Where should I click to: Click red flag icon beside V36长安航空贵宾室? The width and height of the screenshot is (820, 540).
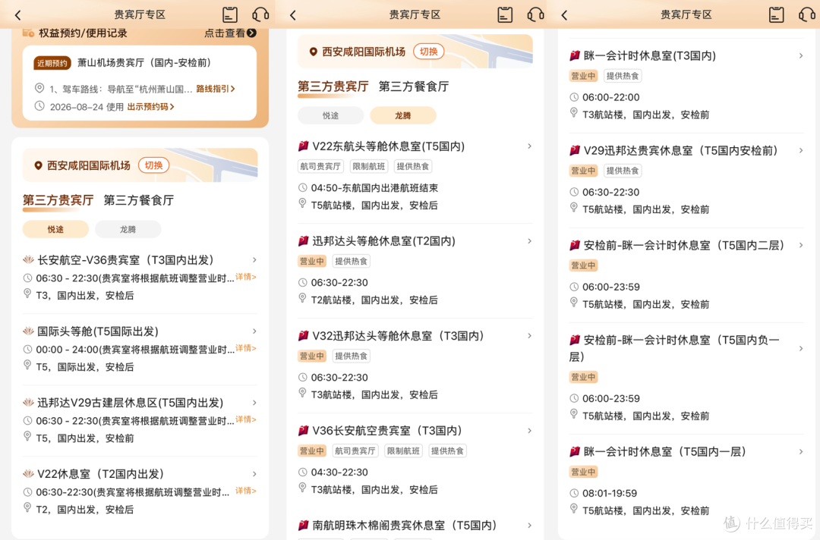tap(303, 430)
